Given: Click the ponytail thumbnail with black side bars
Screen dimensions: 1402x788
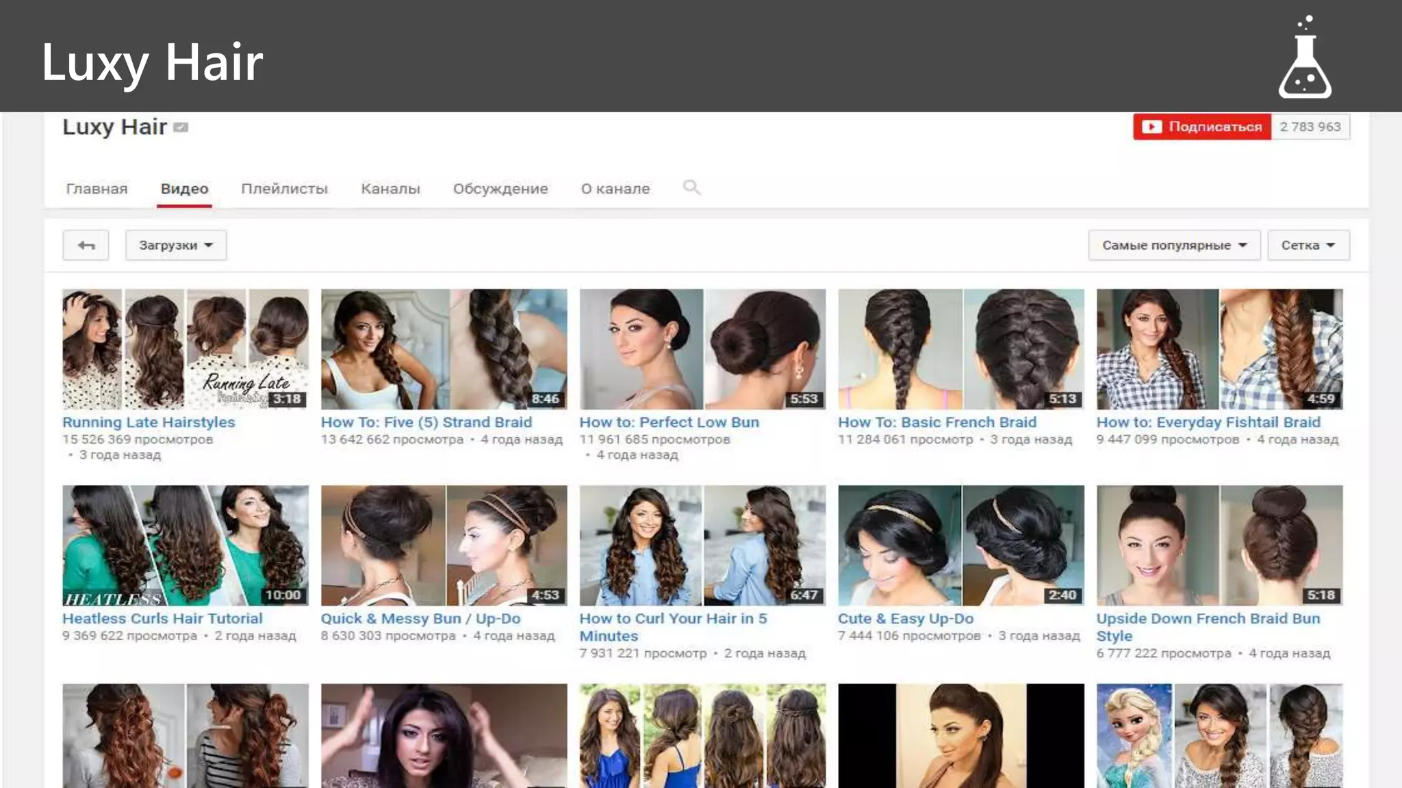Looking at the screenshot, I should [961, 735].
